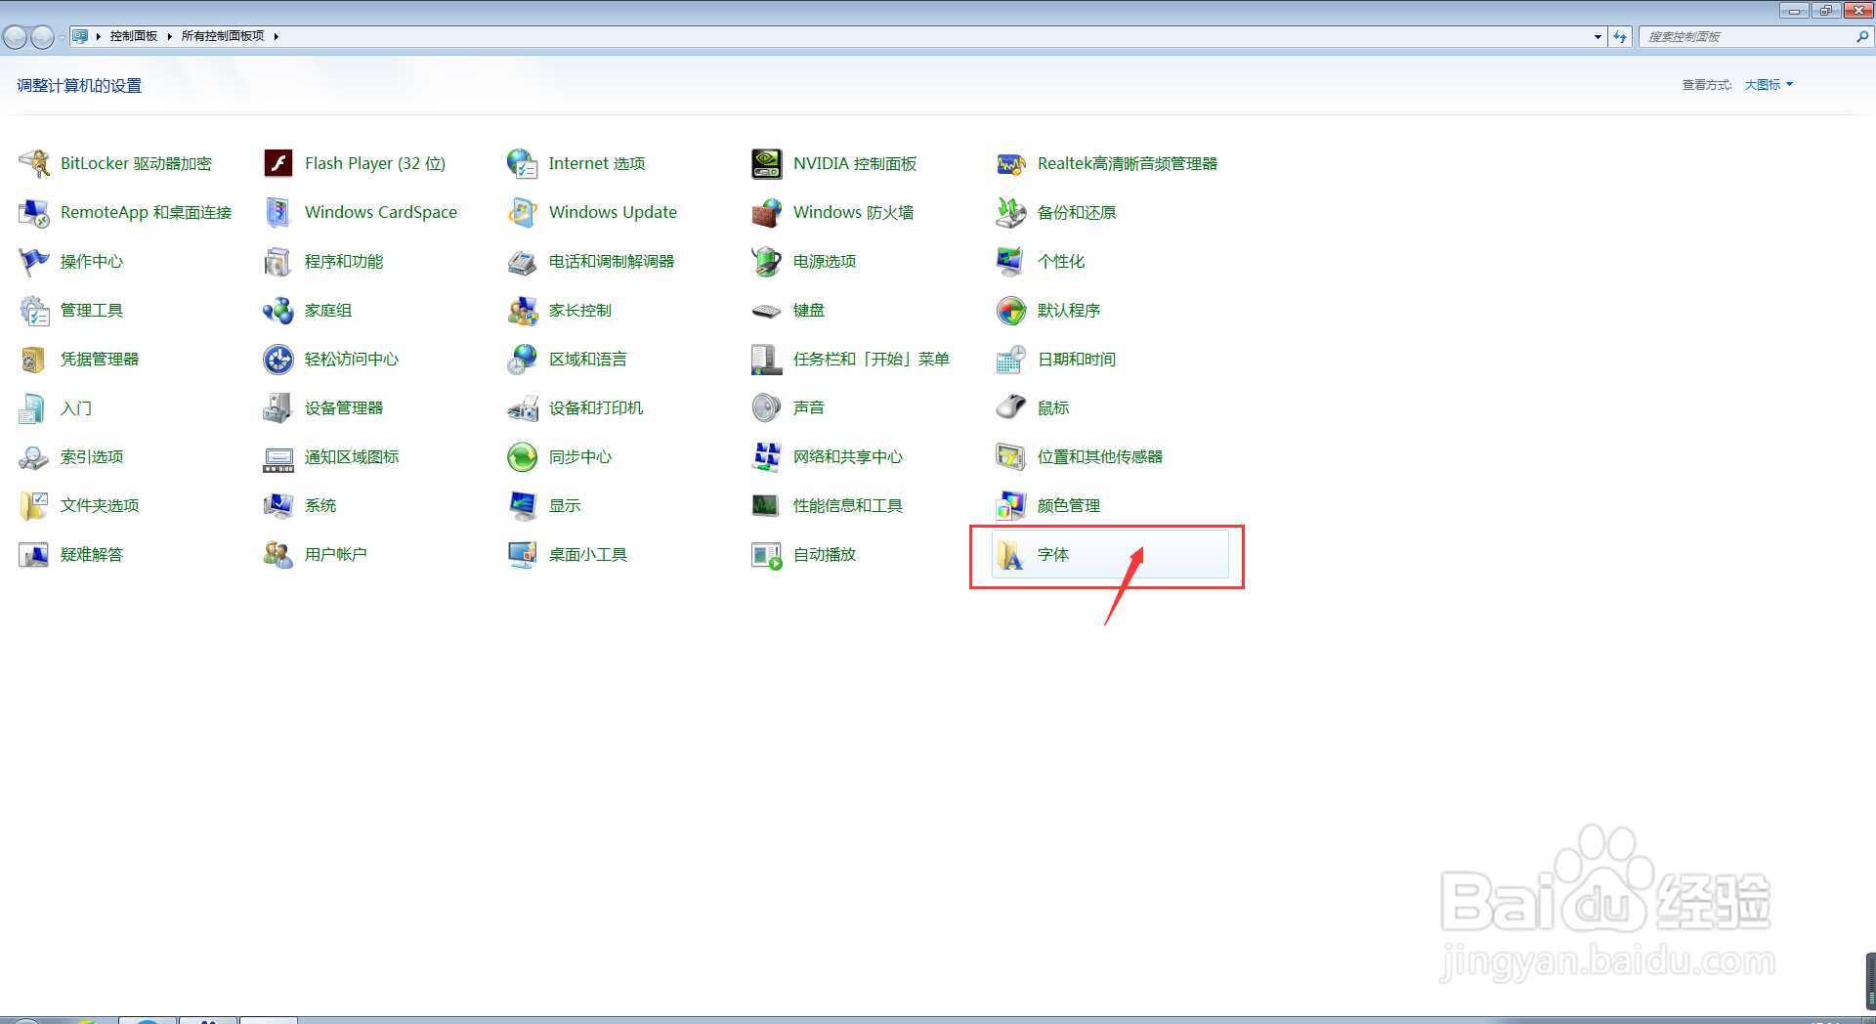Click the 任务栏和「开始」菜单 link
Screen dimensions: 1876x1024
871,359
